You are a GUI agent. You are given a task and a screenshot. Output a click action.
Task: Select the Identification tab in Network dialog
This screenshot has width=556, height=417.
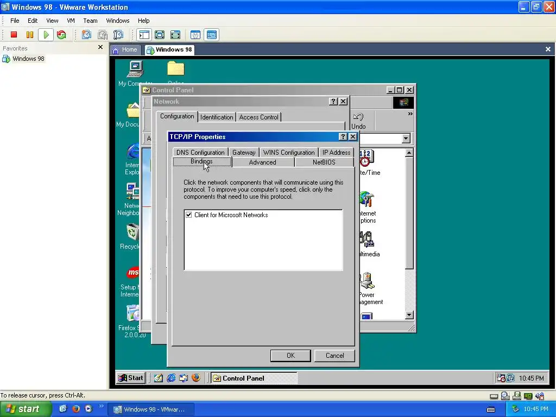(x=217, y=117)
